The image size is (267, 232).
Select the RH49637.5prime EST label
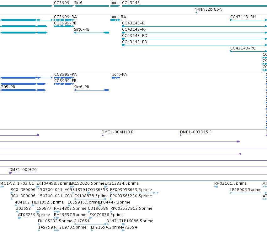[x=70, y=215]
